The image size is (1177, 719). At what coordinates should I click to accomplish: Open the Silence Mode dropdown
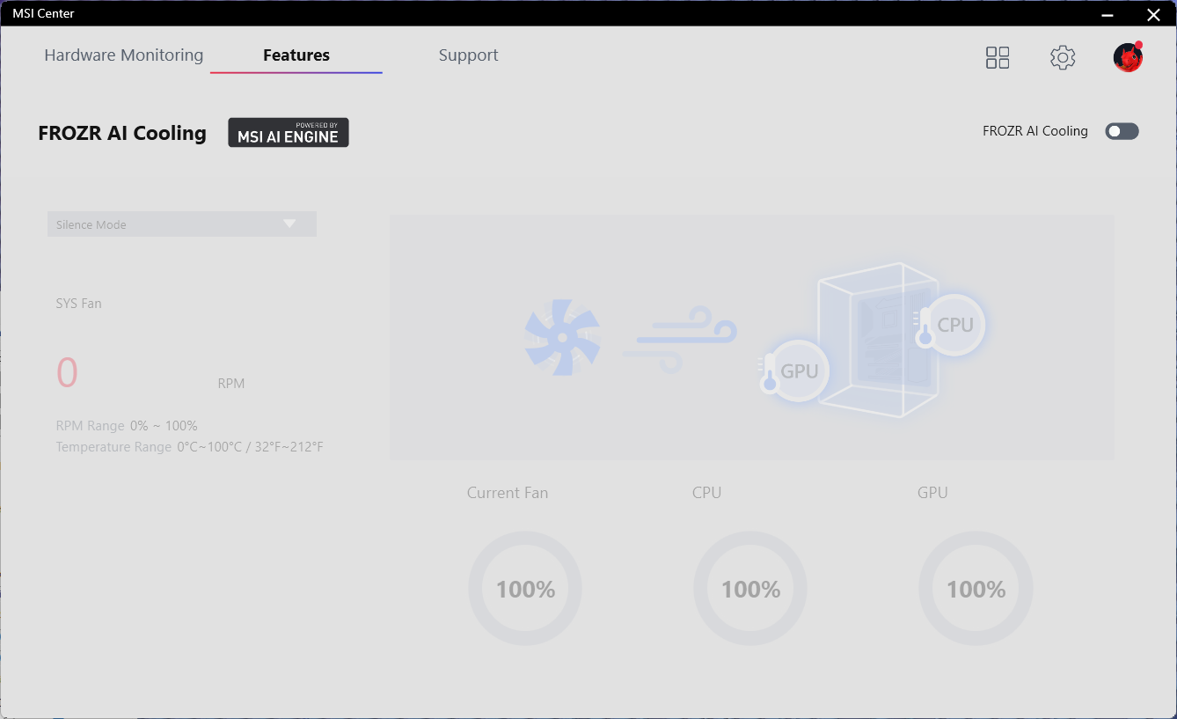click(x=182, y=224)
